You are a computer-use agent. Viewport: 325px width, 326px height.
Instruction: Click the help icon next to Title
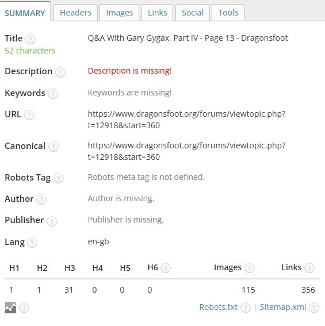[30, 39]
